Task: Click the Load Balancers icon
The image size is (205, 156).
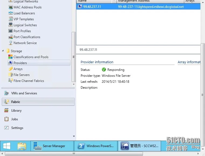Action: tap(11, 13)
